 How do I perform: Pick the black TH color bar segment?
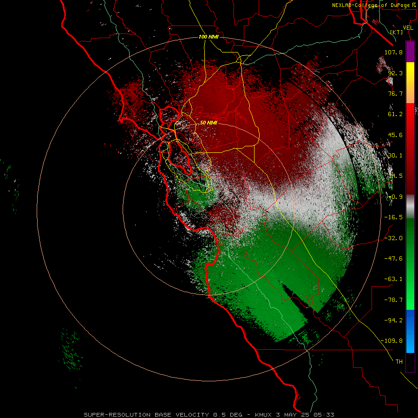pos(410,362)
